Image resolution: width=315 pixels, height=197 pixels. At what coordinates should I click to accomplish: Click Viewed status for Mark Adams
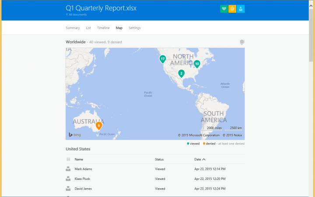click(160, 169)
